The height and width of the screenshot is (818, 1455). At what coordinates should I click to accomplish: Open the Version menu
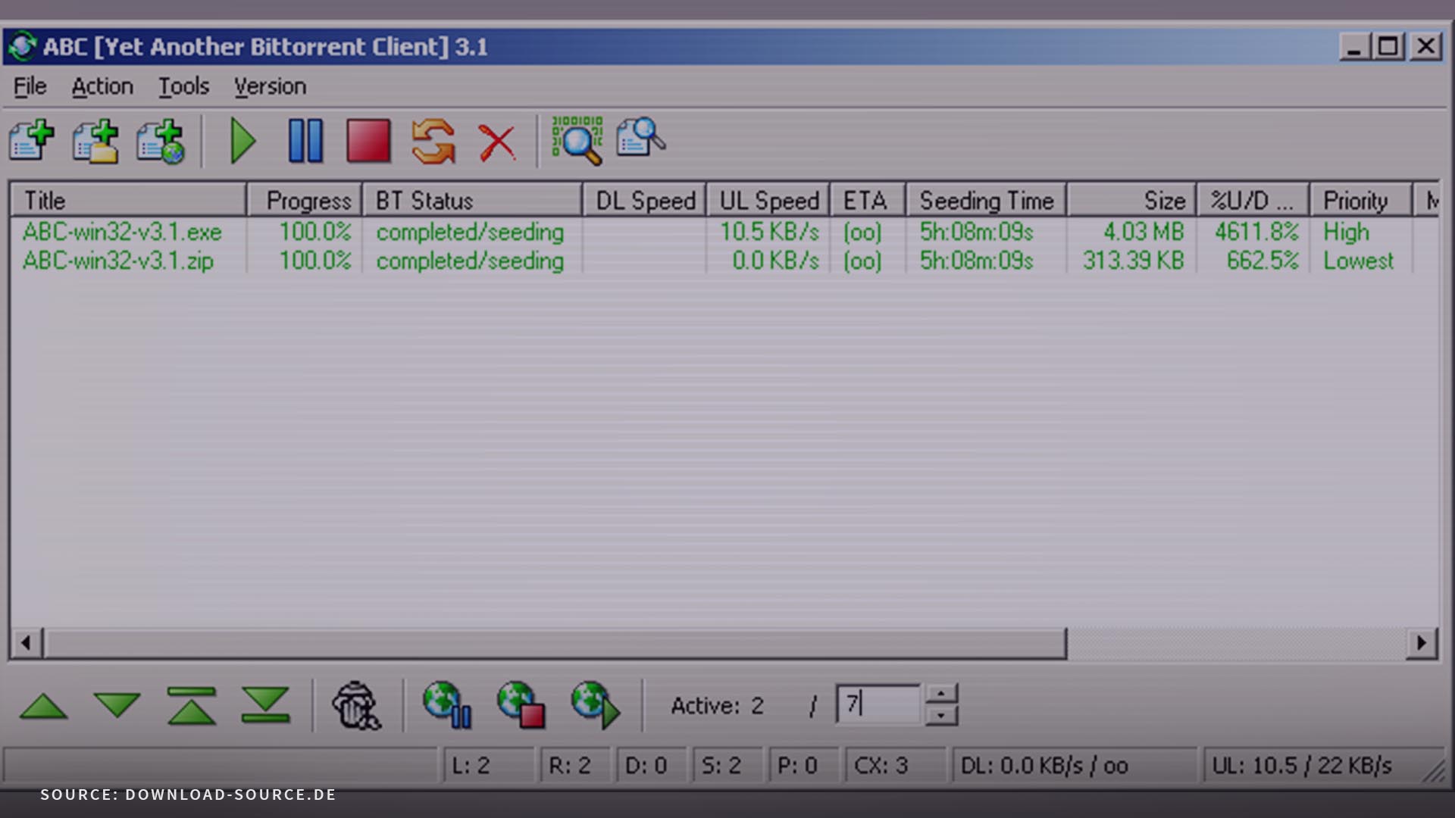(x=270, y=86)
